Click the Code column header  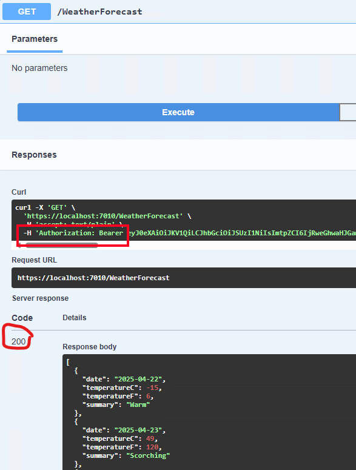coord(22,318)
